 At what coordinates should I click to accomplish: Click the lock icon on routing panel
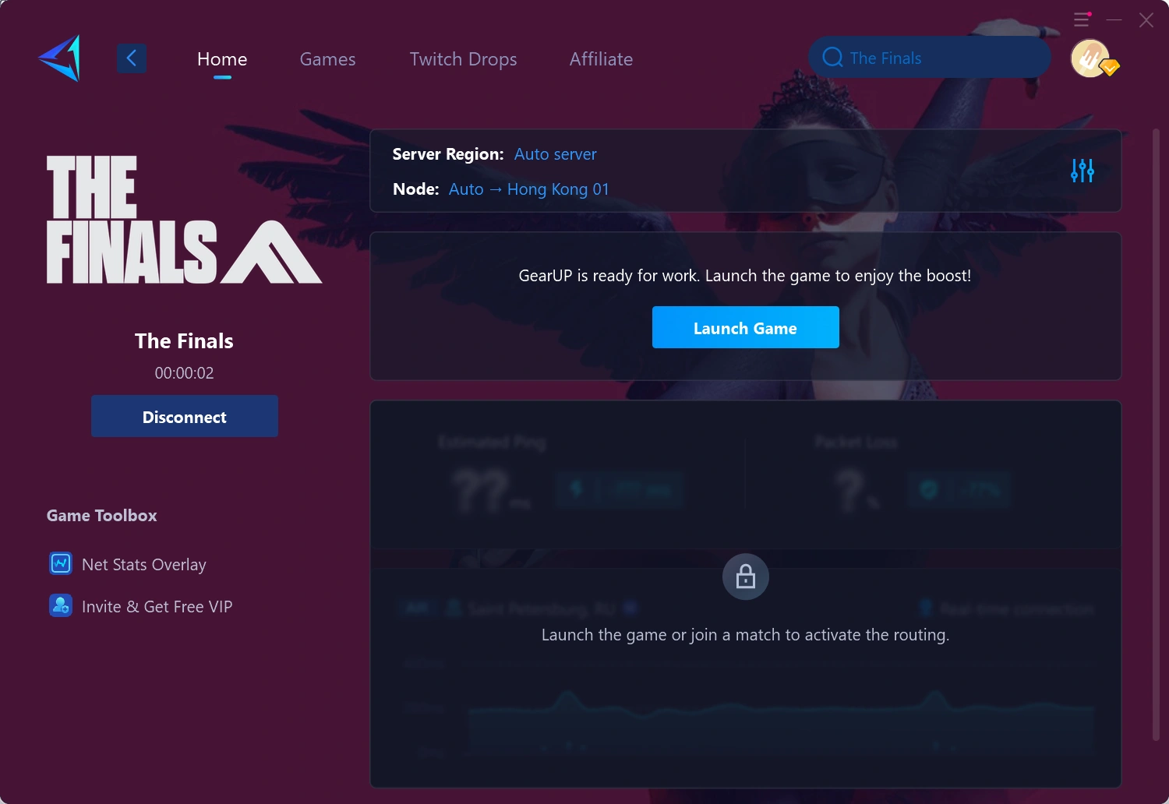click(746, 577)
